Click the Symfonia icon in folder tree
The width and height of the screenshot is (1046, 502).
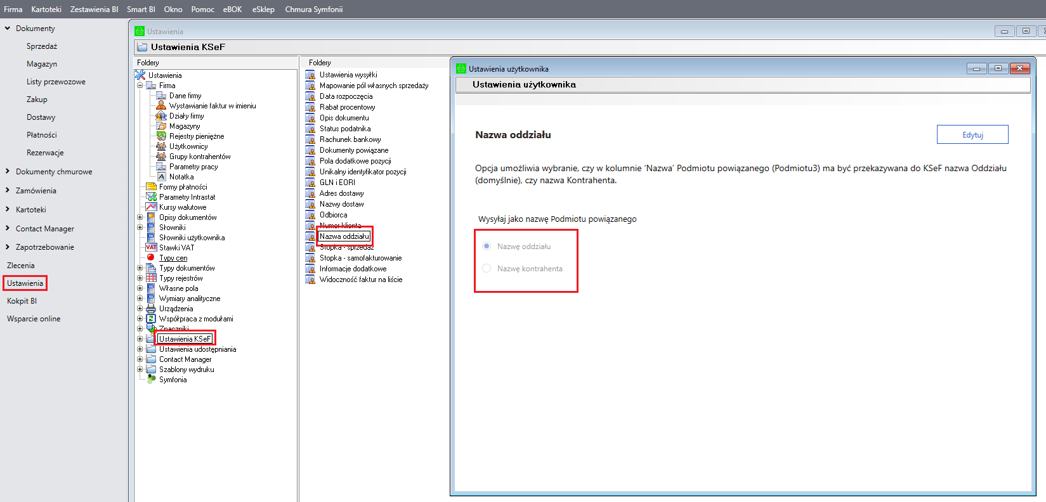coord(151,380)
